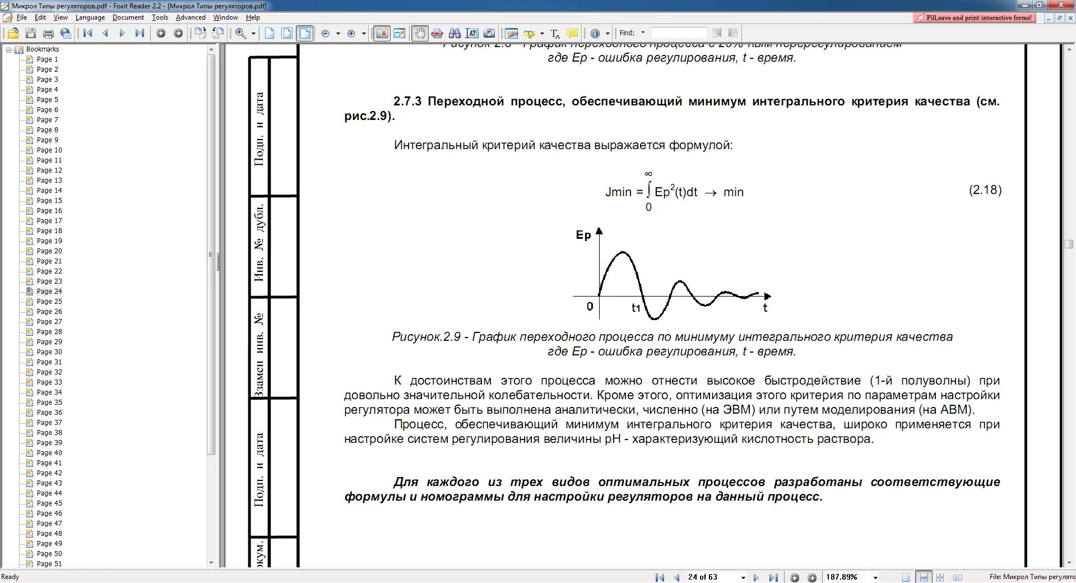Go to bookmark Page 37
The width and height of the screenshot is (1076, 583).
click(x=49, y=423)
